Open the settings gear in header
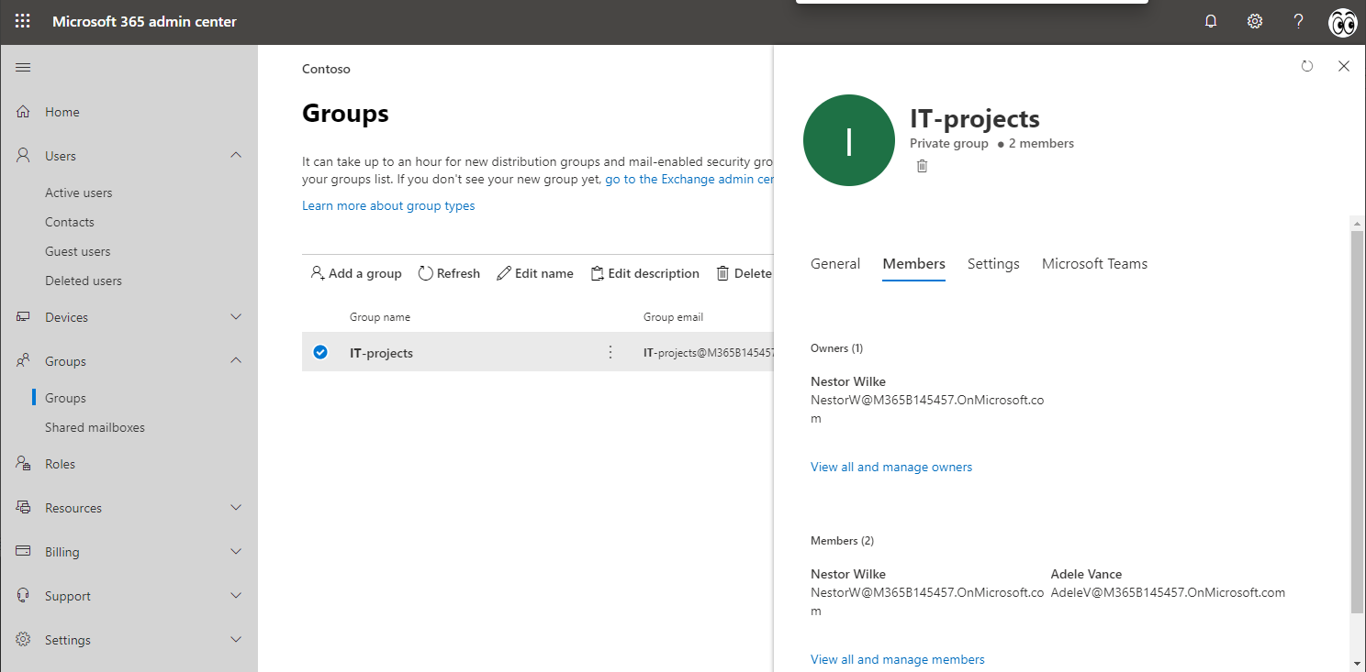 [x=1255, y=21]
